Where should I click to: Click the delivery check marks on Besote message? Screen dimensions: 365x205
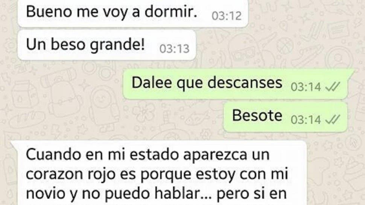click(x=333, y=120)
